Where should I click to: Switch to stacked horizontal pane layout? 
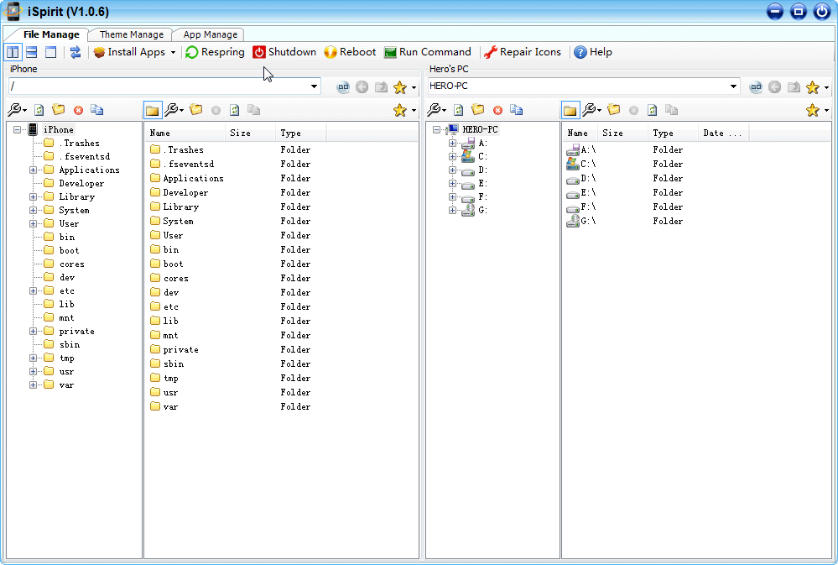click(x=32, y=52)
